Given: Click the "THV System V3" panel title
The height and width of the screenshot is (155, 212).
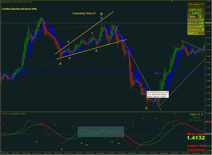Looking at the screenshot, I should [x=195, y=4].
